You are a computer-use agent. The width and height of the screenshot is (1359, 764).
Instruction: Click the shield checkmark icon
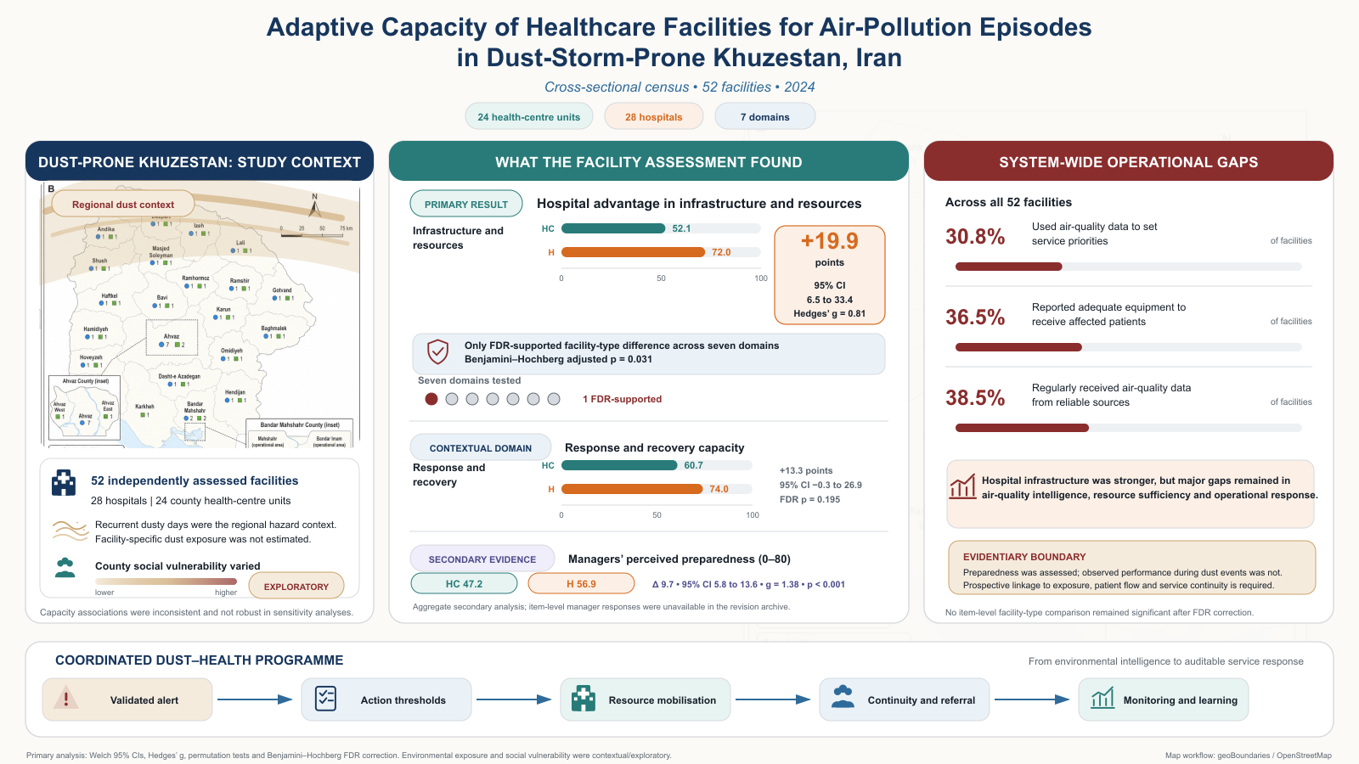437,351
